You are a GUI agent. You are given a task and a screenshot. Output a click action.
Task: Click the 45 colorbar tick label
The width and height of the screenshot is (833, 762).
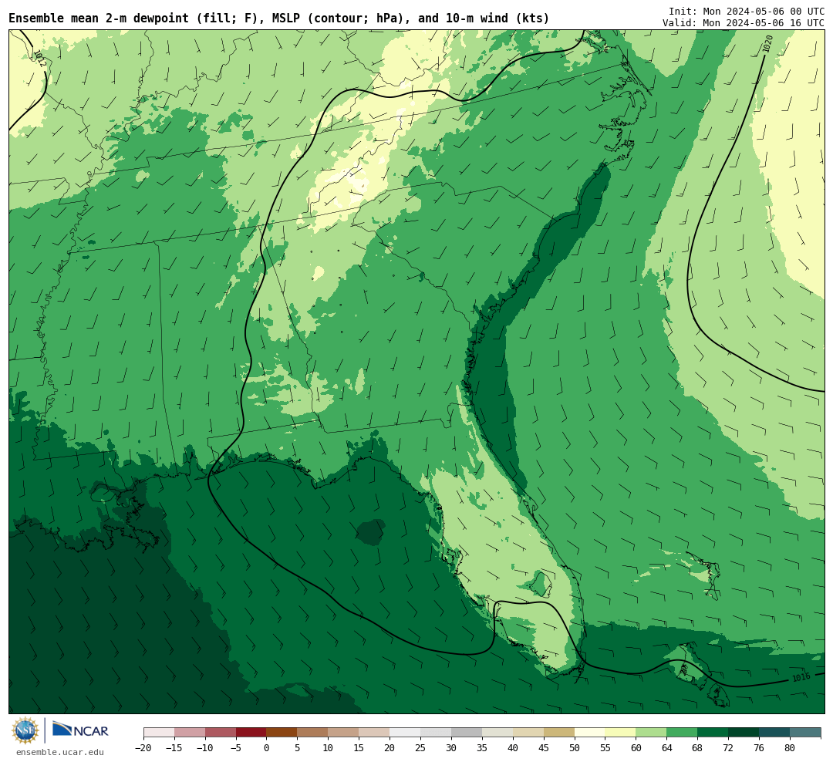coord(544,748)
